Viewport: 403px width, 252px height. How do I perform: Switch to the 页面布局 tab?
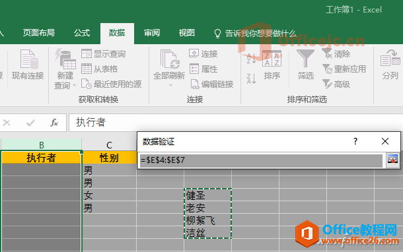[x=38, y=33]
